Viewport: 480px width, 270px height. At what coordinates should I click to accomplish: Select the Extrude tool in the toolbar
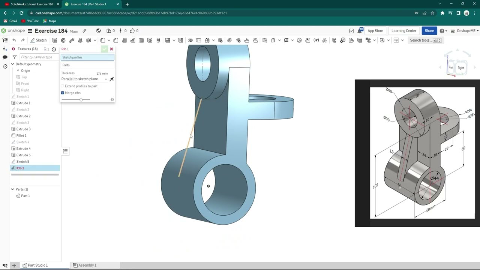click(55, 40)
